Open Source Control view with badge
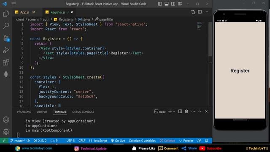 pyautogui.click(x=6, y=38)
